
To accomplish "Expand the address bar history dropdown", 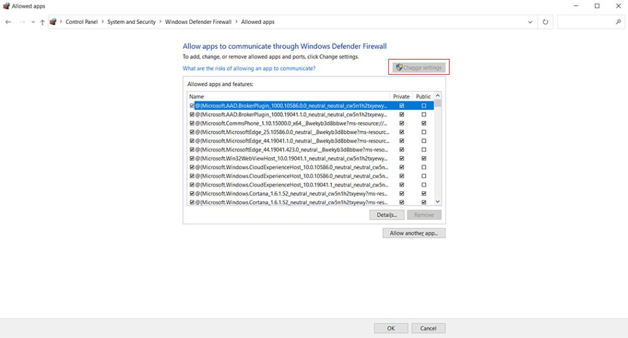I will pyautogui.click(x=530, y=22).
